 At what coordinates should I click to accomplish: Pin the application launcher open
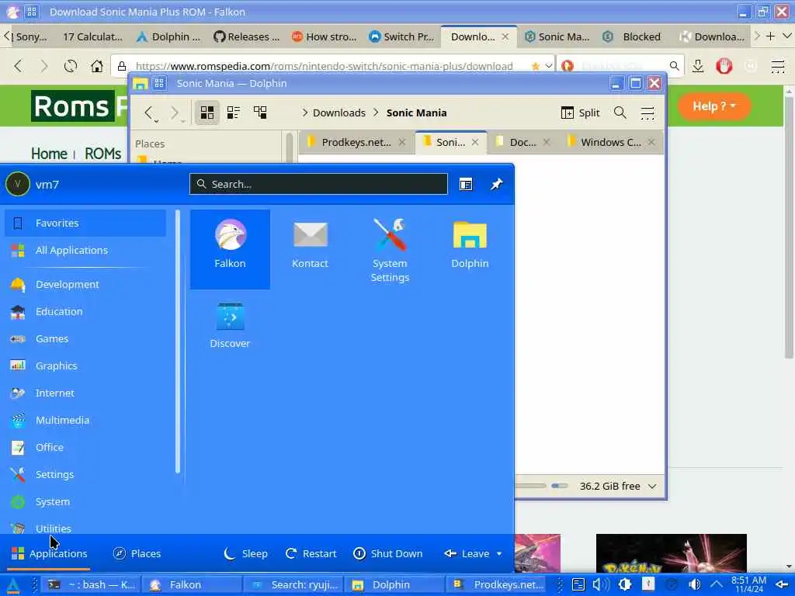pos(496,184)
